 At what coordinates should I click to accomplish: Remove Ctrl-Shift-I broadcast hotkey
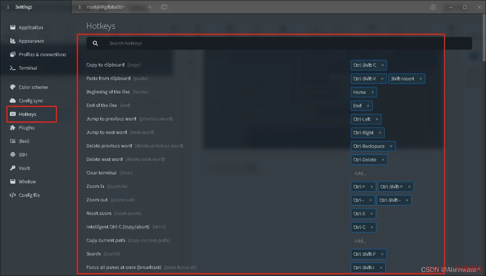(381, 267)
